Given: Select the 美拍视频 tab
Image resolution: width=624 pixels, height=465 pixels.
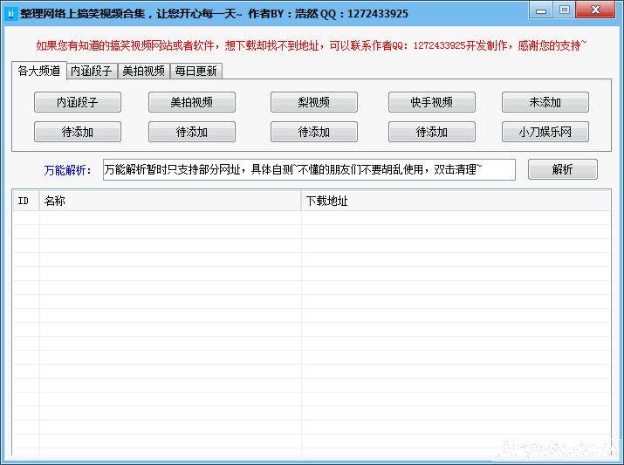Looking at the screenshot, I should (143, 72).
